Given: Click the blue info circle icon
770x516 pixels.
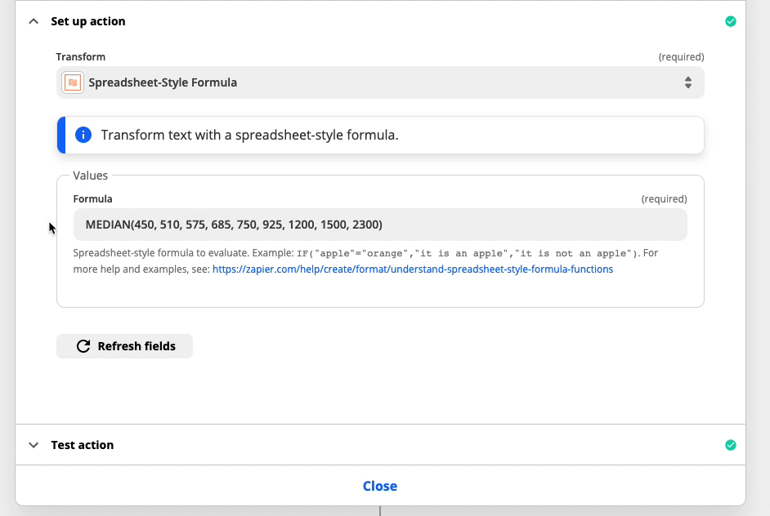Looking at the screenshot, I should coord(83,135).
